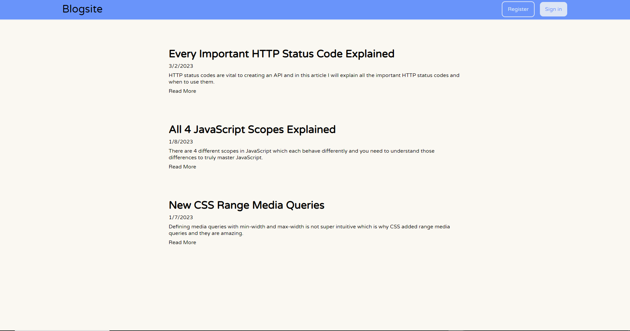Click the line starting "HTTP status codes are vital"
630x331 pixels.
click(314, 75)
